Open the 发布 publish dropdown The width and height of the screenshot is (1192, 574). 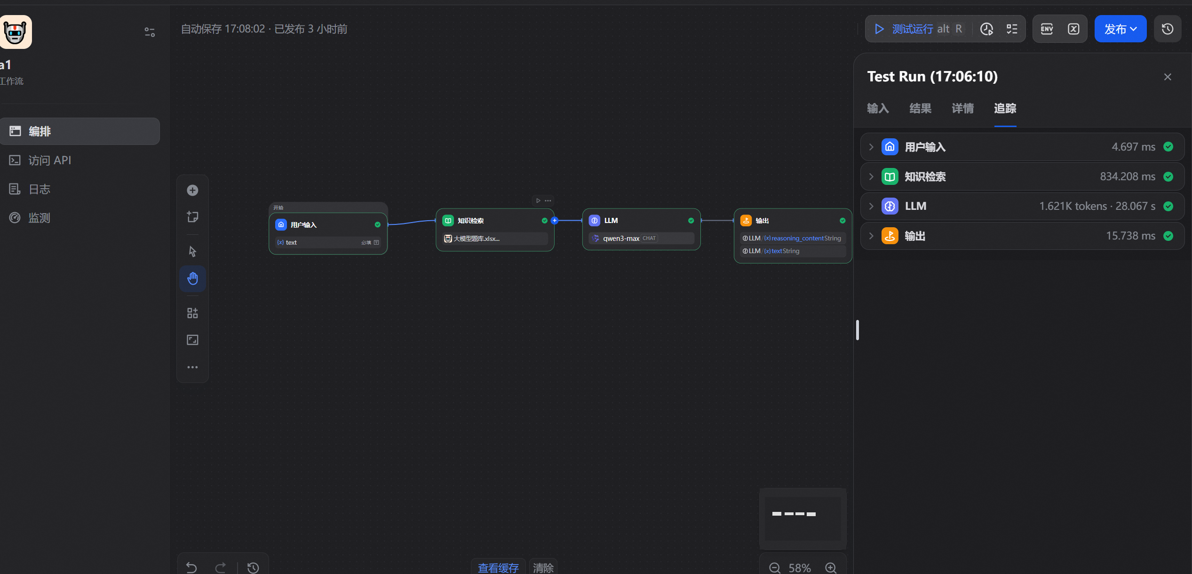pyautogui.click(x=1120, y=29)
